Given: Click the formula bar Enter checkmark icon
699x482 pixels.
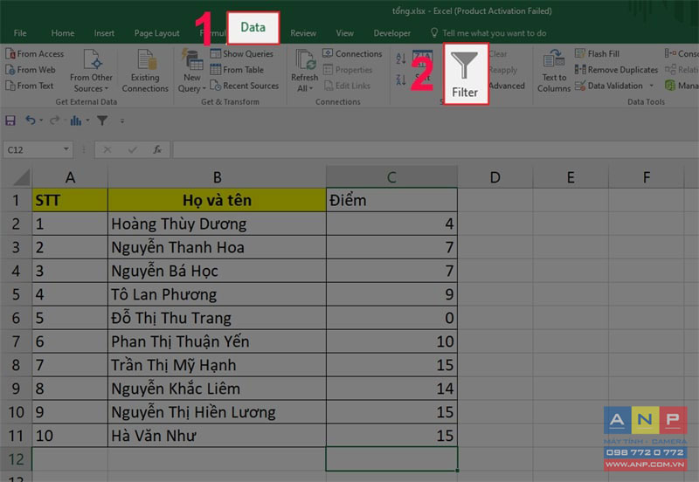Looking at the screenshot, I should pyautogui.click(x=132, y=149).
